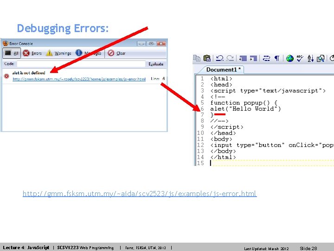Click the blue info Messages icon
334x251 pixels.
tap(79, 53)
